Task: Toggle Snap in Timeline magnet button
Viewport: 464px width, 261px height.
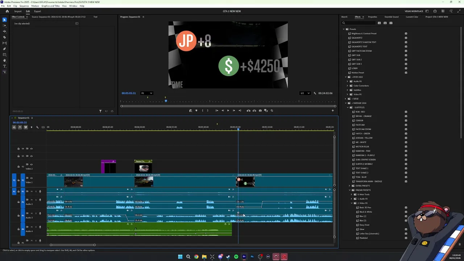Action: [20, 127]
